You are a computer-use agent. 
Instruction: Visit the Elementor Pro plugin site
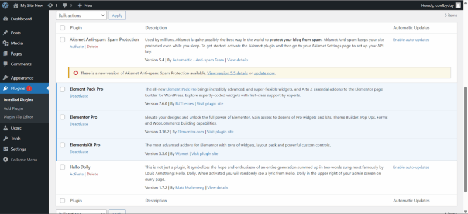tap(221, 132)
